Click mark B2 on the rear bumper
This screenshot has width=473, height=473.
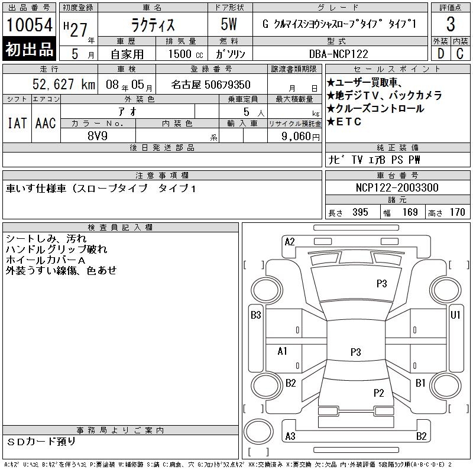click(421, 436)
